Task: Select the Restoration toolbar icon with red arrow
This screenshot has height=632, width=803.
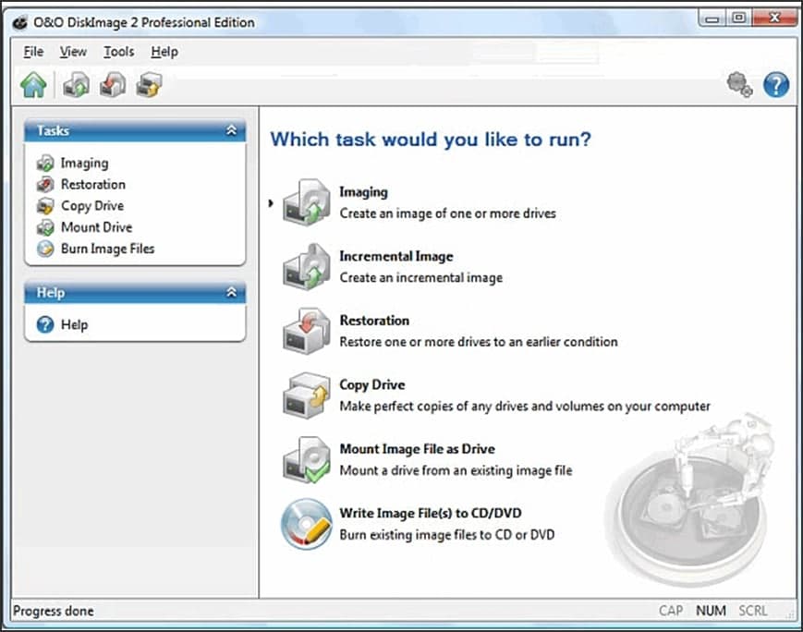Action: [x=110, y=85]
